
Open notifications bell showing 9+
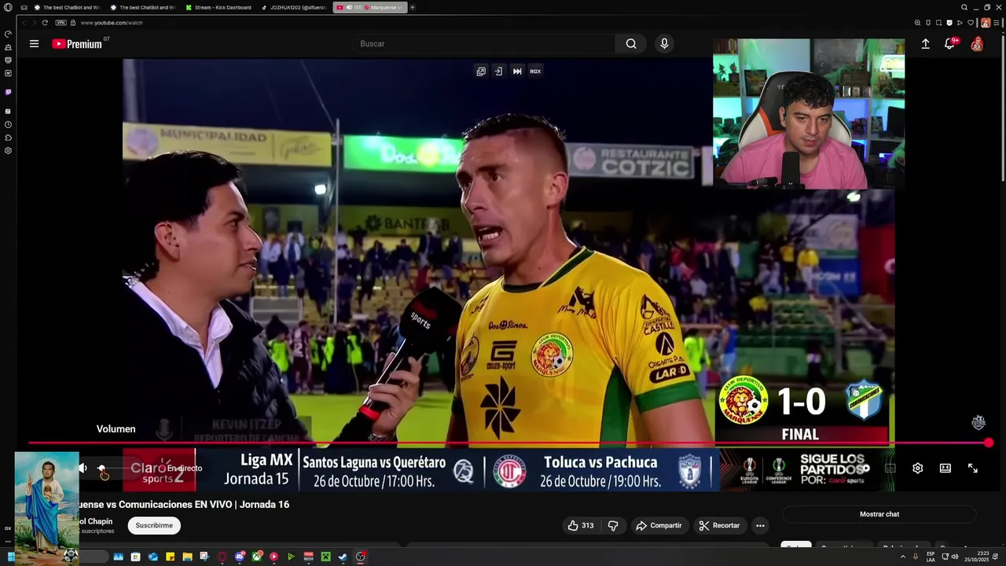click(949, 44)
